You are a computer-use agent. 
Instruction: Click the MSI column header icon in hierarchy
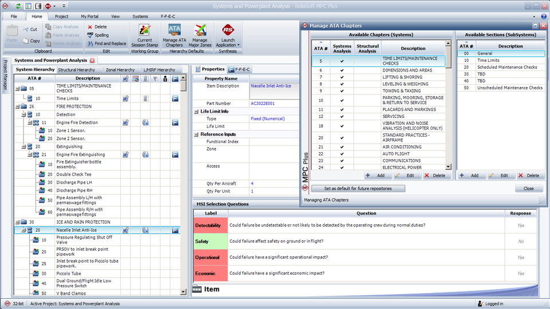click(125, 79)
